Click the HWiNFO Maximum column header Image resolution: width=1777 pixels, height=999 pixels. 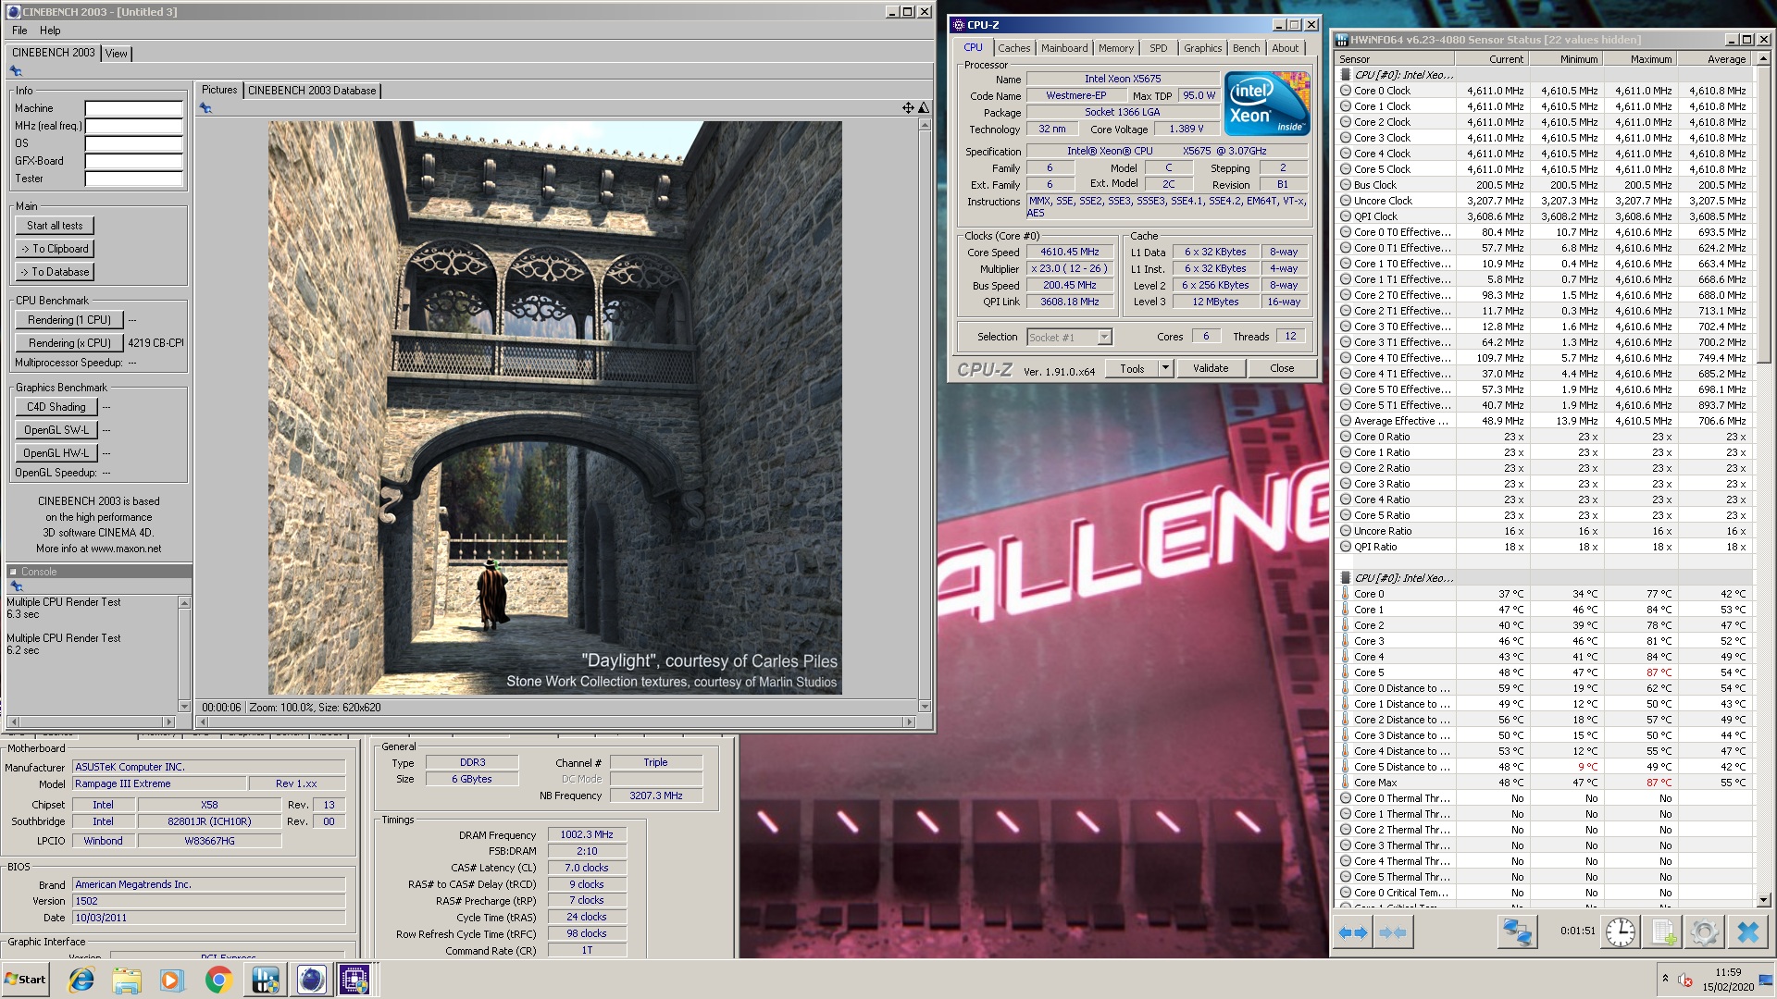pyautogui.click(x=1639, y=59)
